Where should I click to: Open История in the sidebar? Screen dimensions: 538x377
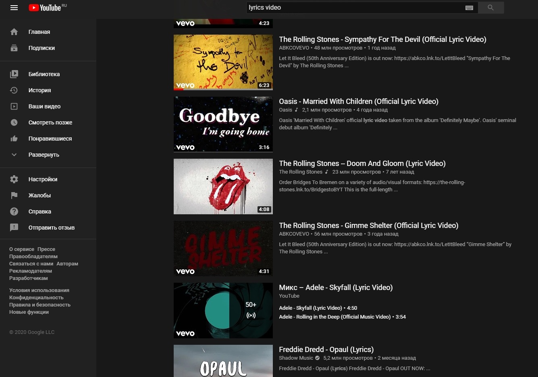[x=48, y=90]
